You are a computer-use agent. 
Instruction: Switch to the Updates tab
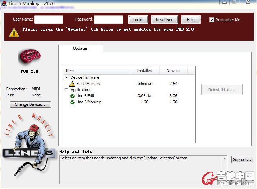pyautogui.click(x=80, y=48)
